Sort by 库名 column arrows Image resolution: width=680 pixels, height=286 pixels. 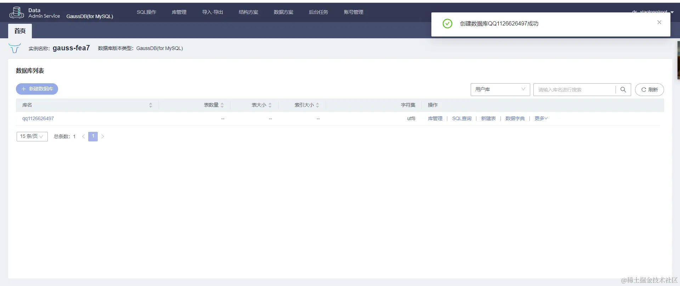pyautogui.click(x=151, y=105)
